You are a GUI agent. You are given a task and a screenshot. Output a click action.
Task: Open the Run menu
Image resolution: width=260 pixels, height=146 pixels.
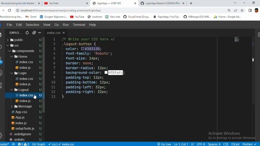[x=66, y=25]
